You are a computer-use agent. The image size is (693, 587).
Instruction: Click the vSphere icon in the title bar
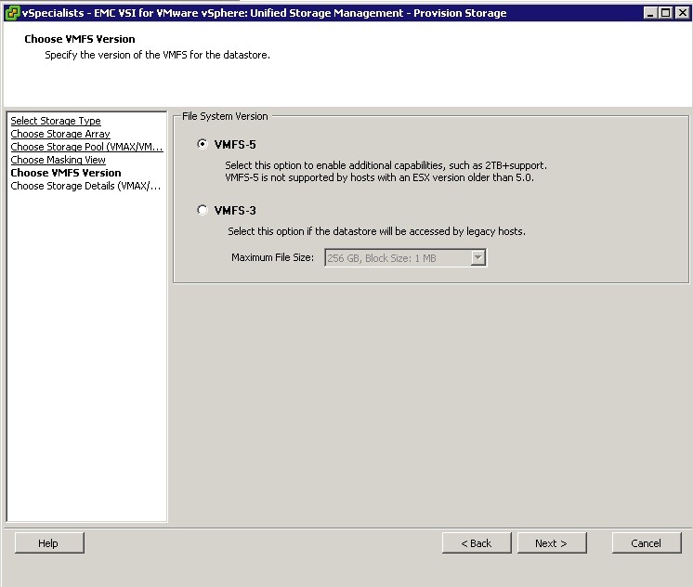pos(11,12)
